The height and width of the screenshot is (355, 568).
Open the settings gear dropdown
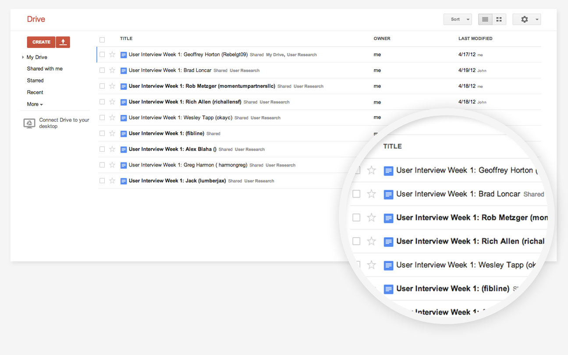pyautogui.click(x=527, y=19)
